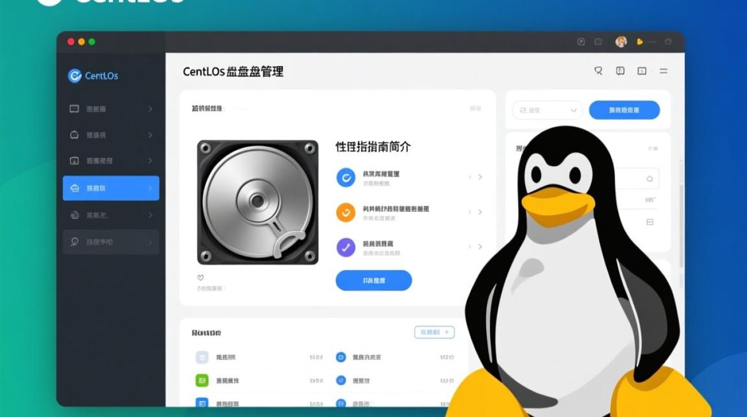Click the icon on the highlighted blue sidebar item
Image resolution: width=747 pixels, height=417 pixels.
point(74,188)
